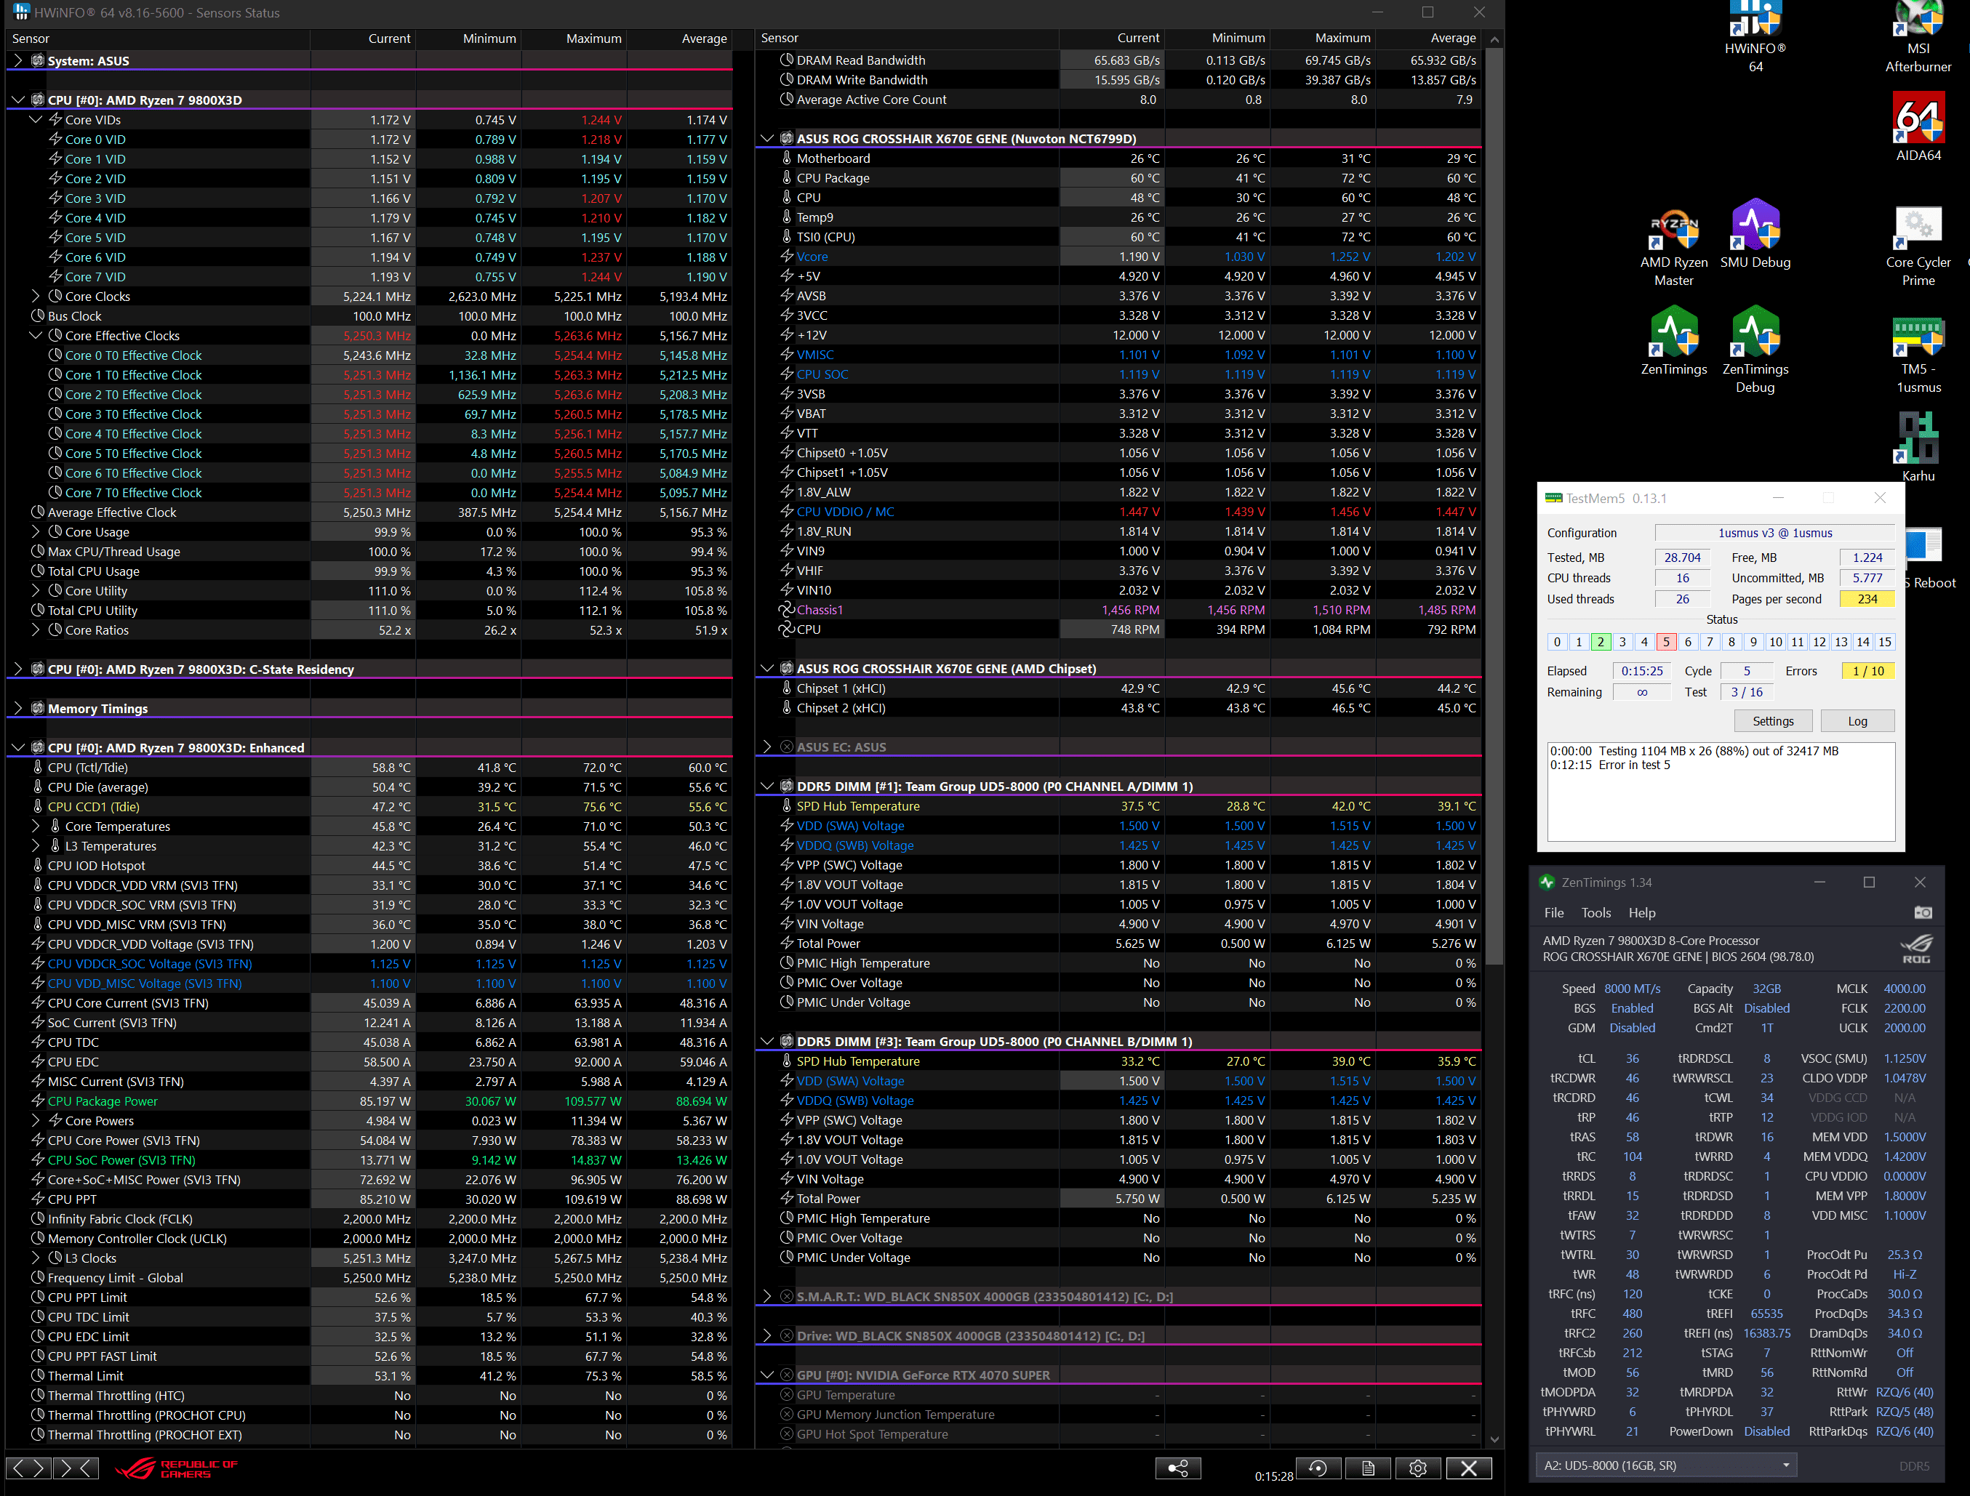Image resolution: width=1970 pixels, height=1496 pixels.
Task: Expand the Memory Timings sensor group
Action: pos(17,709)
